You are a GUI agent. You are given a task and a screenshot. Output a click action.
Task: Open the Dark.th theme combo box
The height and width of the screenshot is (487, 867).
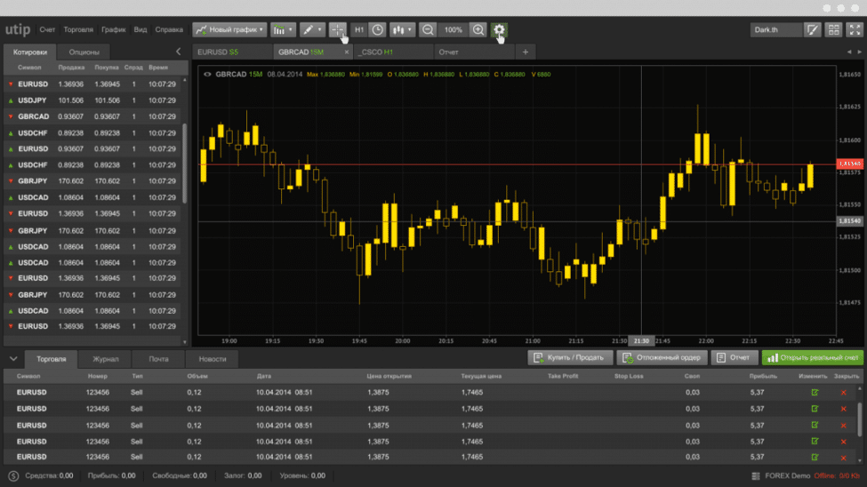point(775,30)
